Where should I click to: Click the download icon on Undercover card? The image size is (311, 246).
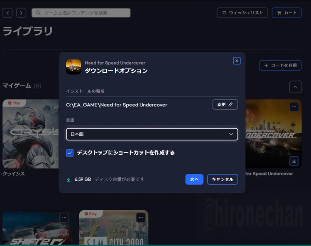(x=294, y=161)
